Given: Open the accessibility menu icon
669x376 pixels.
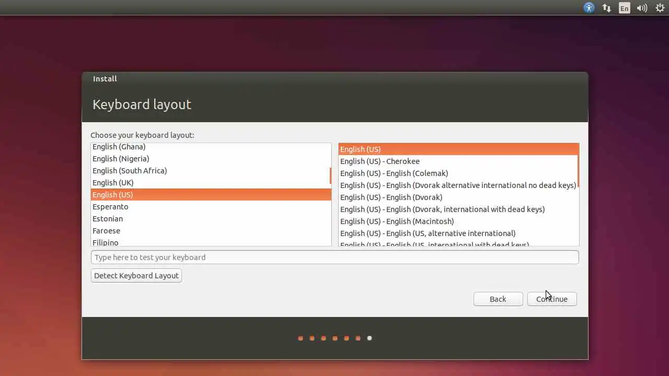Looking at the screenshot, I should coord(589,8).
